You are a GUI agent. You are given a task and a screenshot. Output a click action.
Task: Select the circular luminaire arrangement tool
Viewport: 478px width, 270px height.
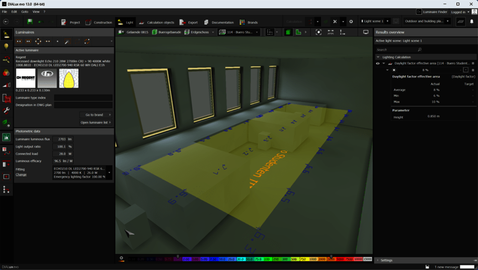pos(38,41)
